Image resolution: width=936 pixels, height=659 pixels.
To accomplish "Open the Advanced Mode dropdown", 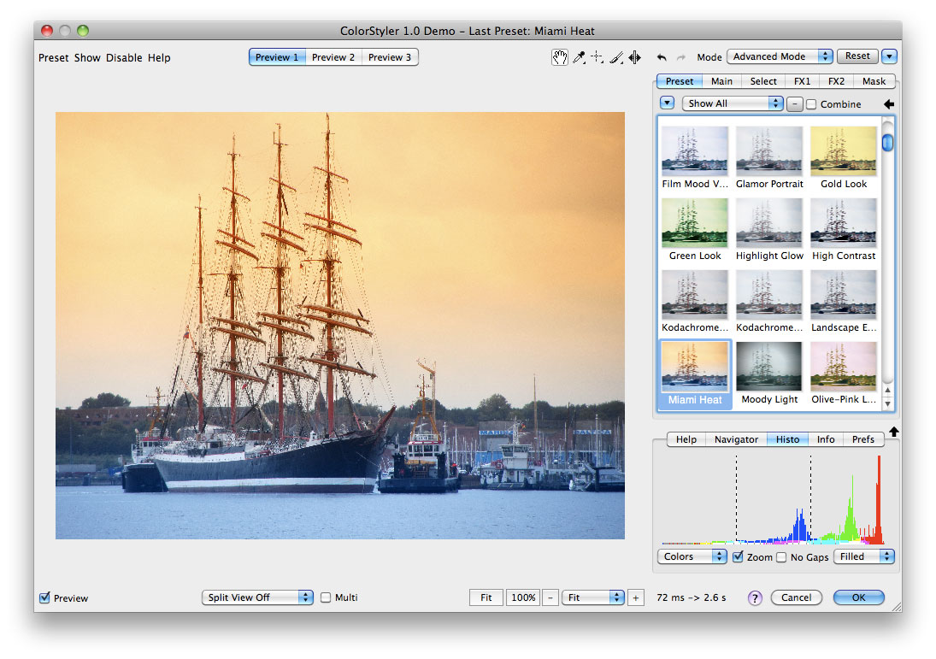I will coord(780,56).
